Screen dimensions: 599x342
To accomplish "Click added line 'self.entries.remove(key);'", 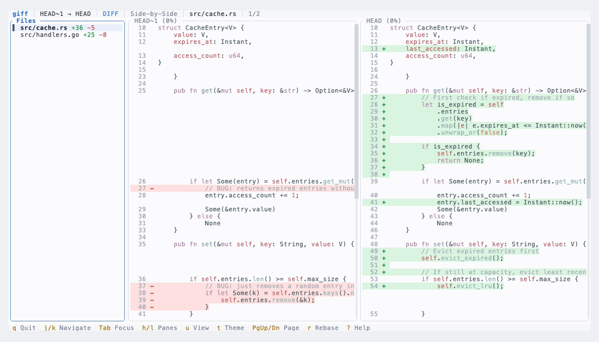I will pos(449,153).
